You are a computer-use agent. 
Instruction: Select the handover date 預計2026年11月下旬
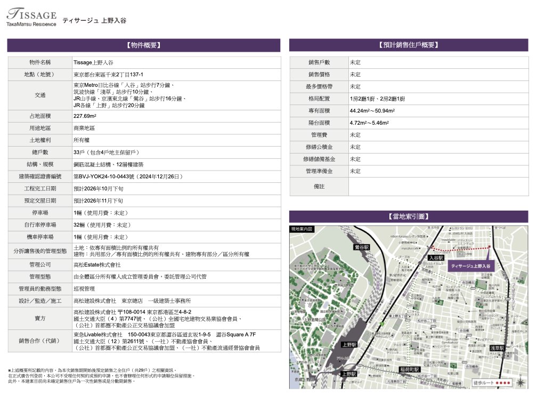point(98,200)
